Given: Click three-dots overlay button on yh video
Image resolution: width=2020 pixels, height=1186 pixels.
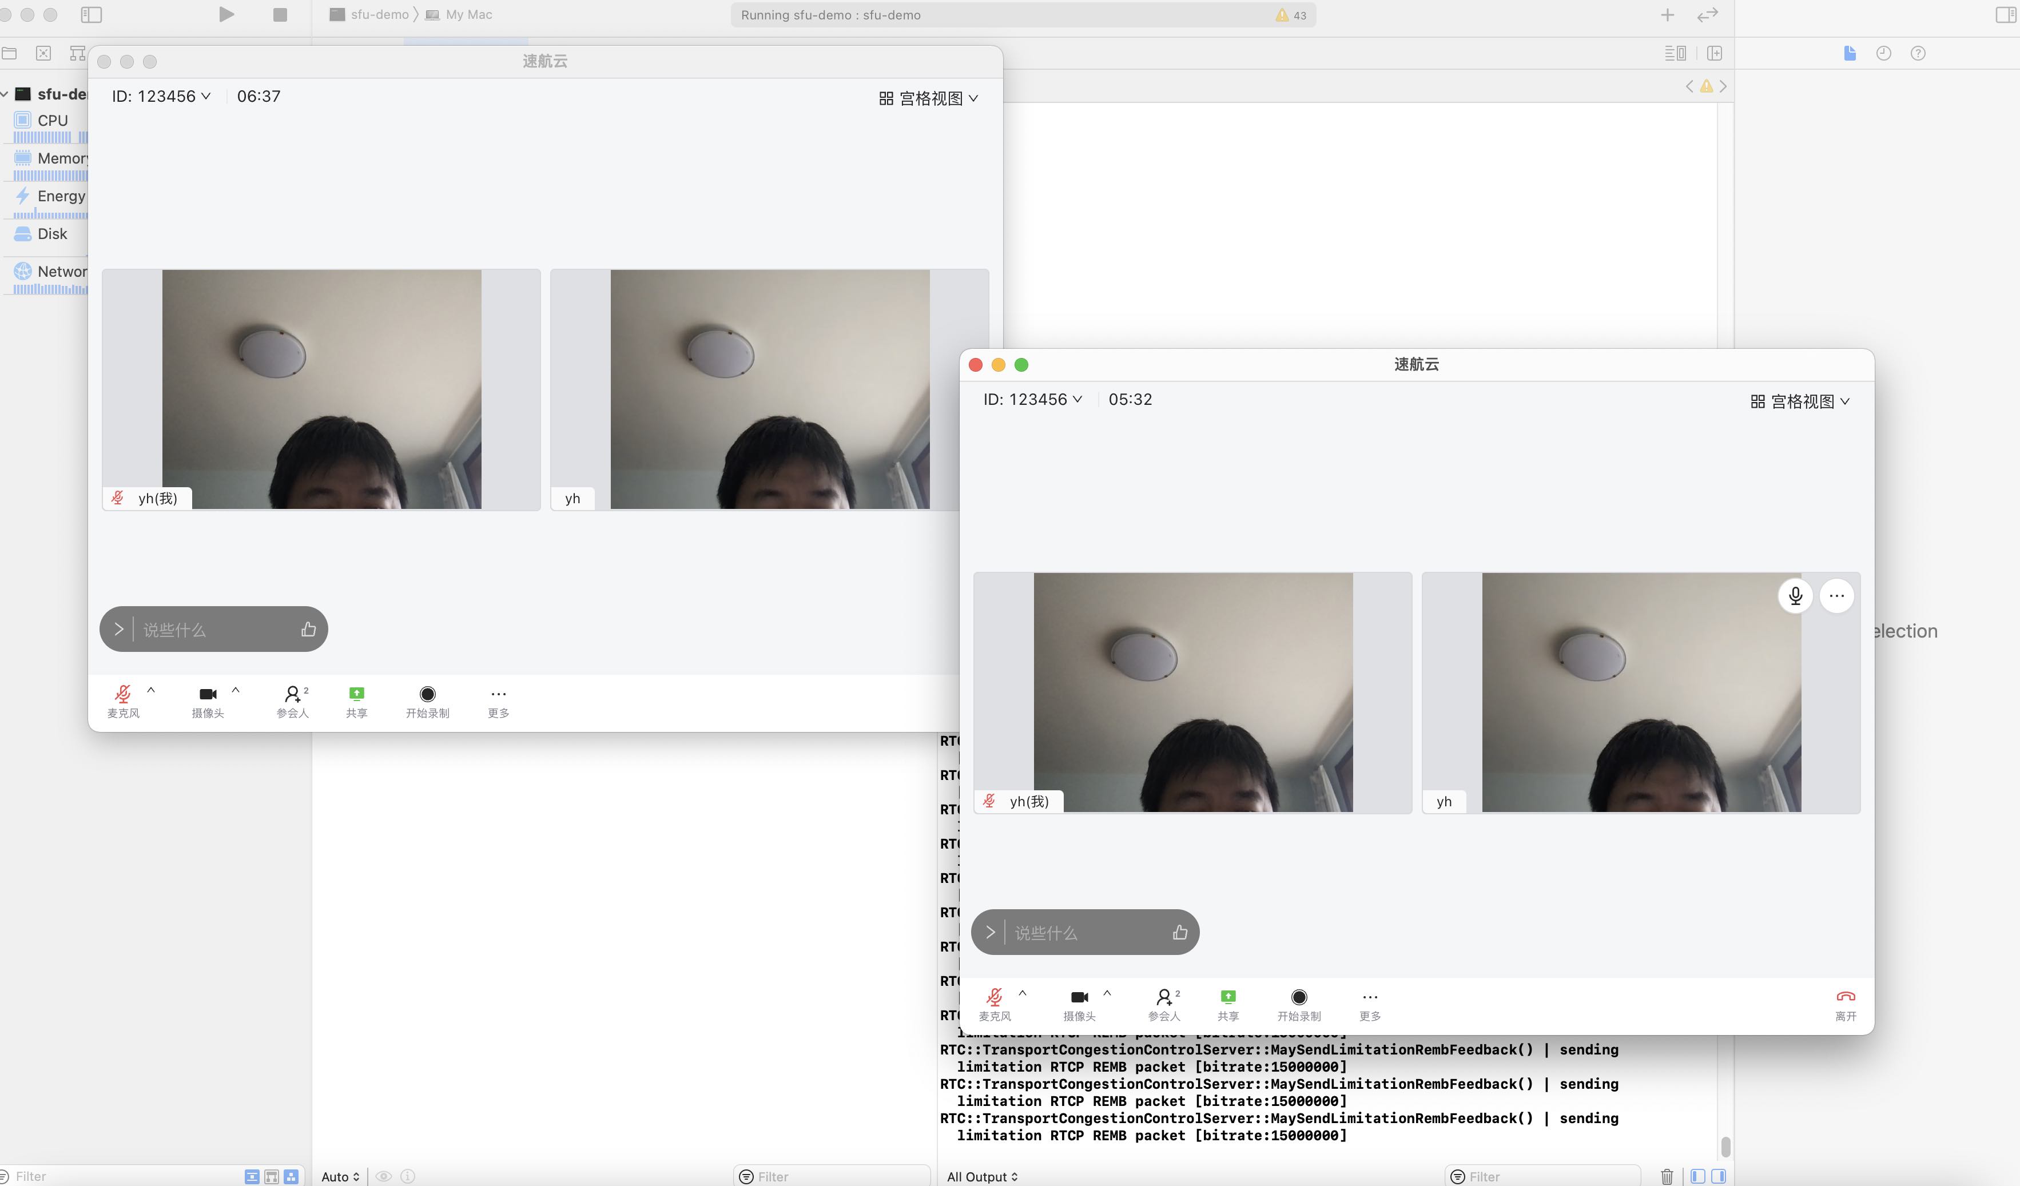Looking at the screenshot, I should [1836, 595].
